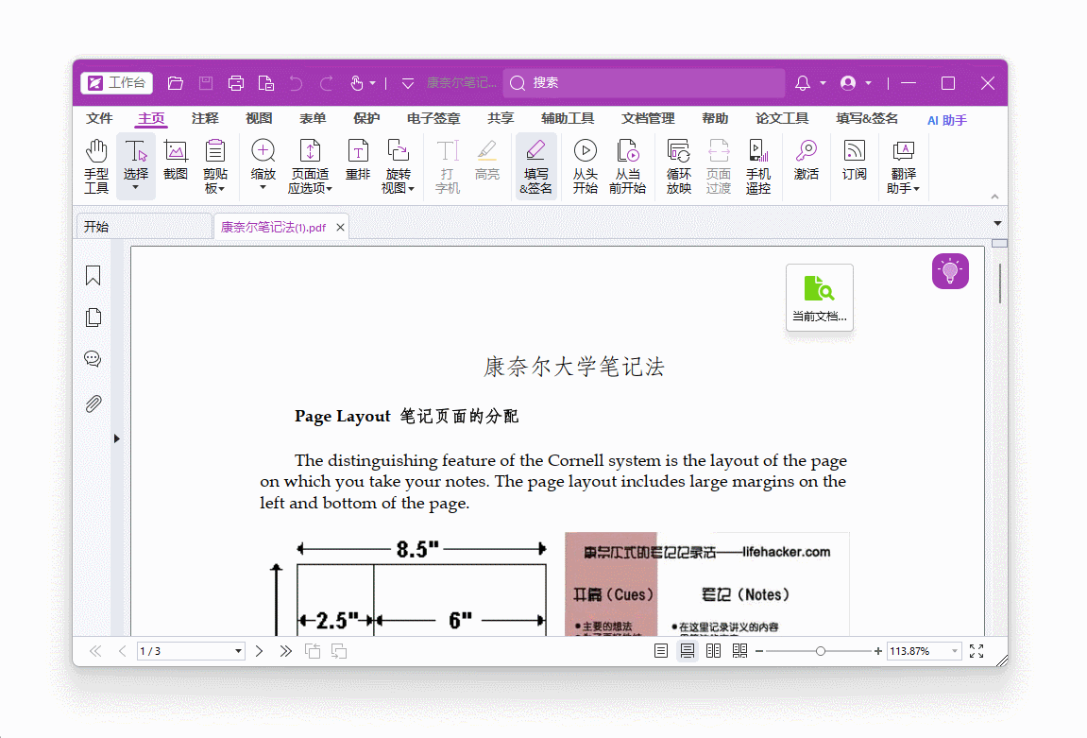Open the Rotate View (旋转视图) dropdown

pyautogui.click(x=398, y=166)
